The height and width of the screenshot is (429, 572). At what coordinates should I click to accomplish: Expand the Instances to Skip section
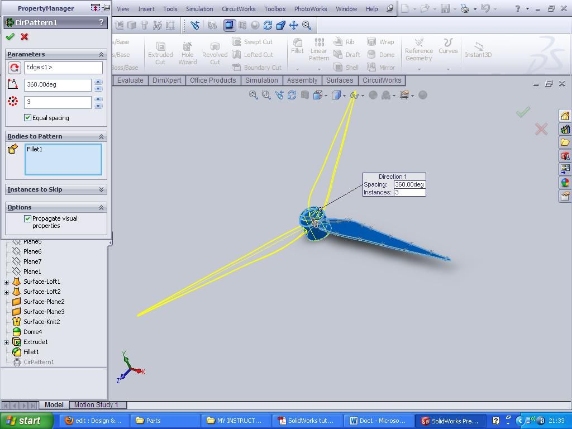[x=101, y=189]
